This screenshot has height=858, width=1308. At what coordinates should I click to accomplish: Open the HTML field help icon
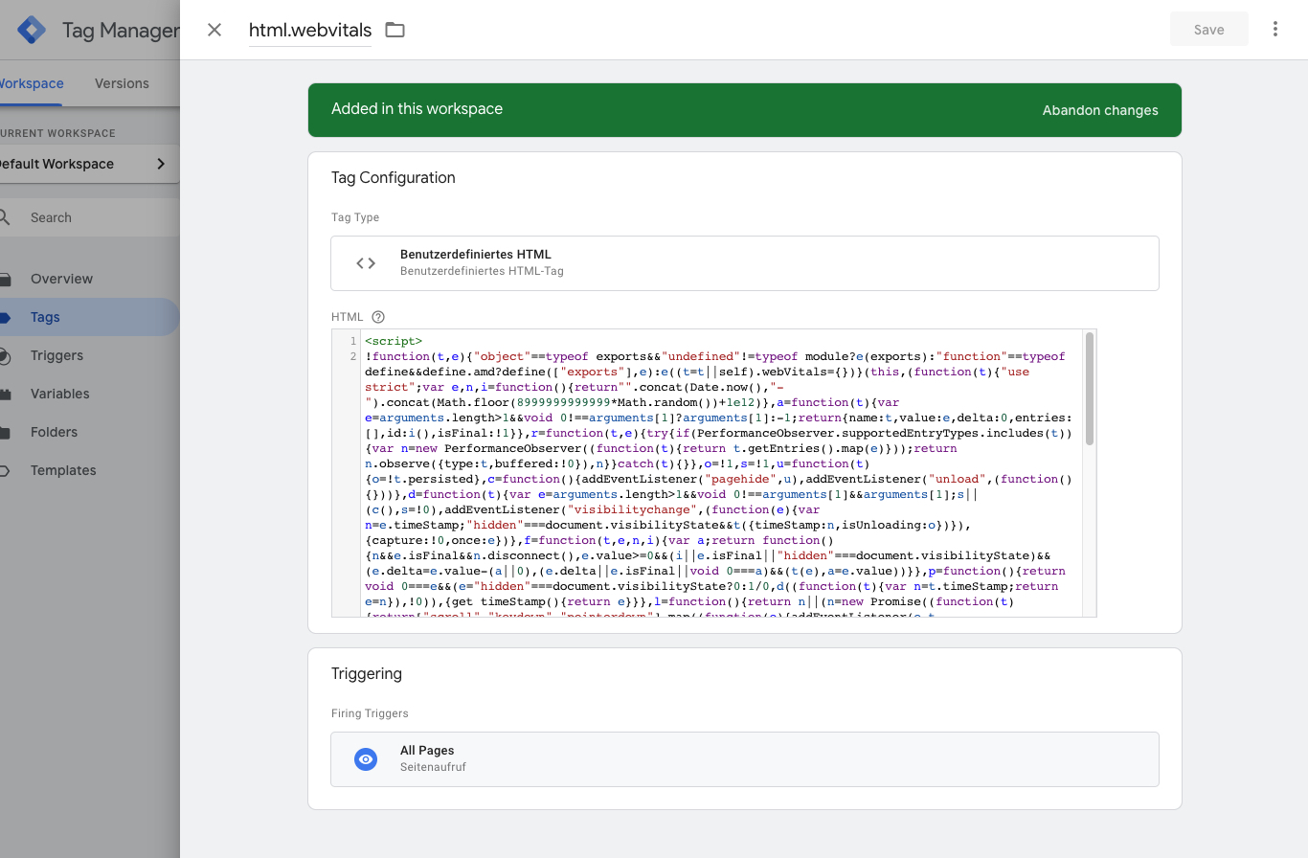(x=377, y=317)
